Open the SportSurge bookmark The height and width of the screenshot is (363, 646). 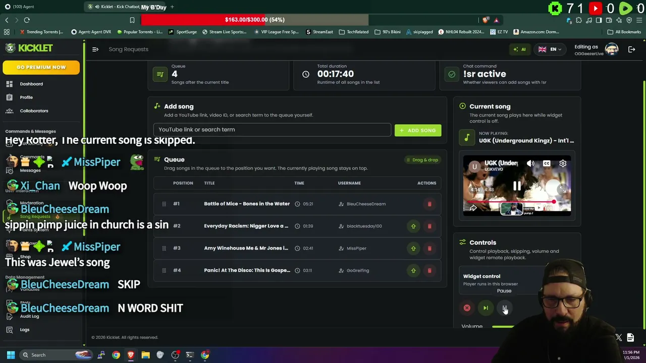[183, 32]
